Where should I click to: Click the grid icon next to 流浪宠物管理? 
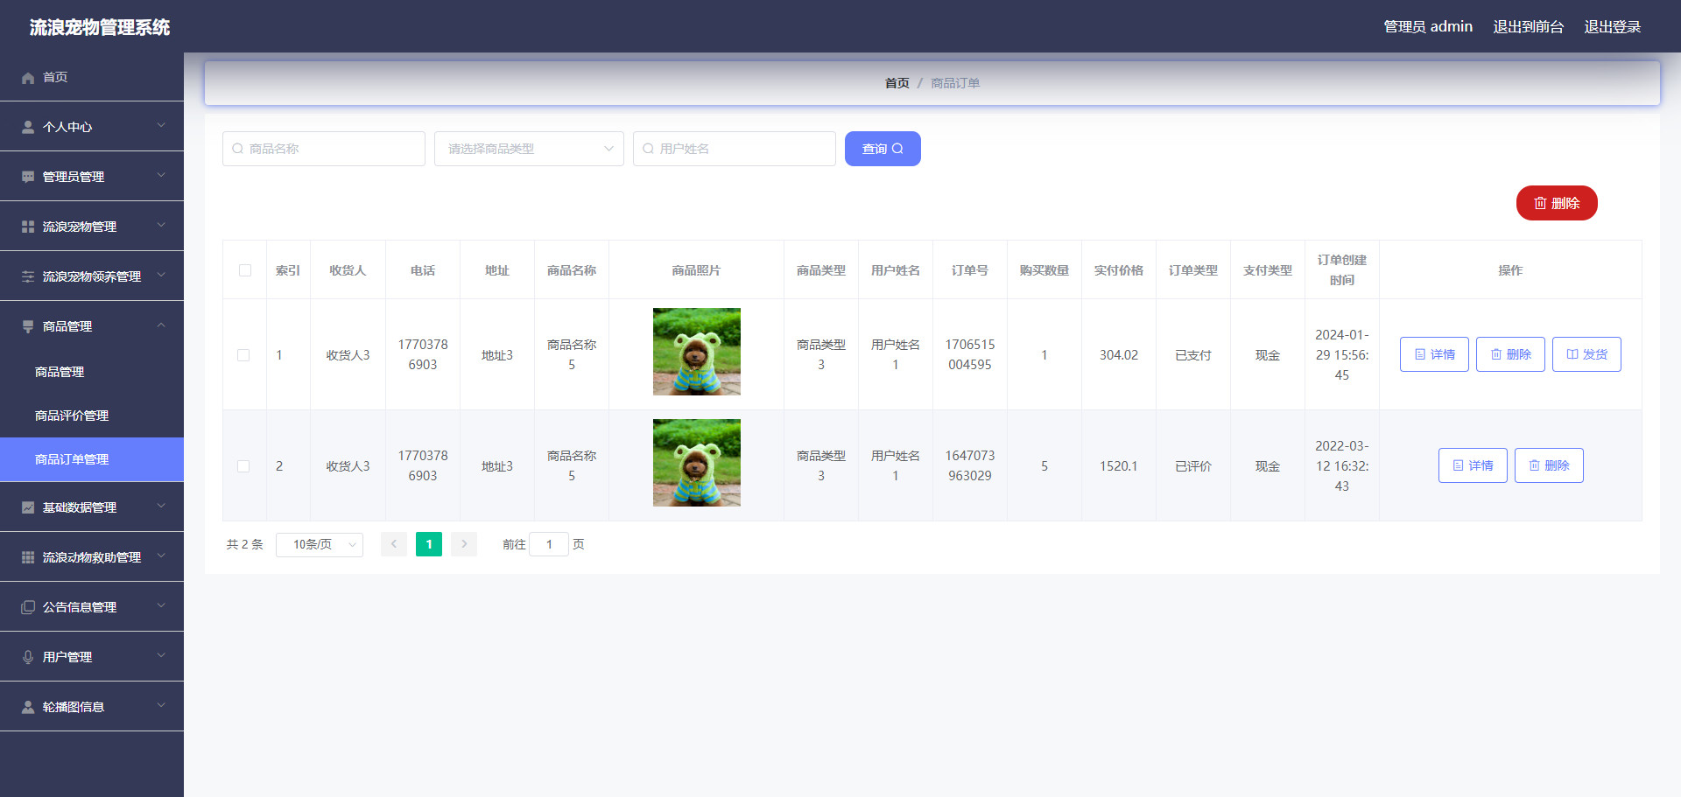(x=28, y=227)
